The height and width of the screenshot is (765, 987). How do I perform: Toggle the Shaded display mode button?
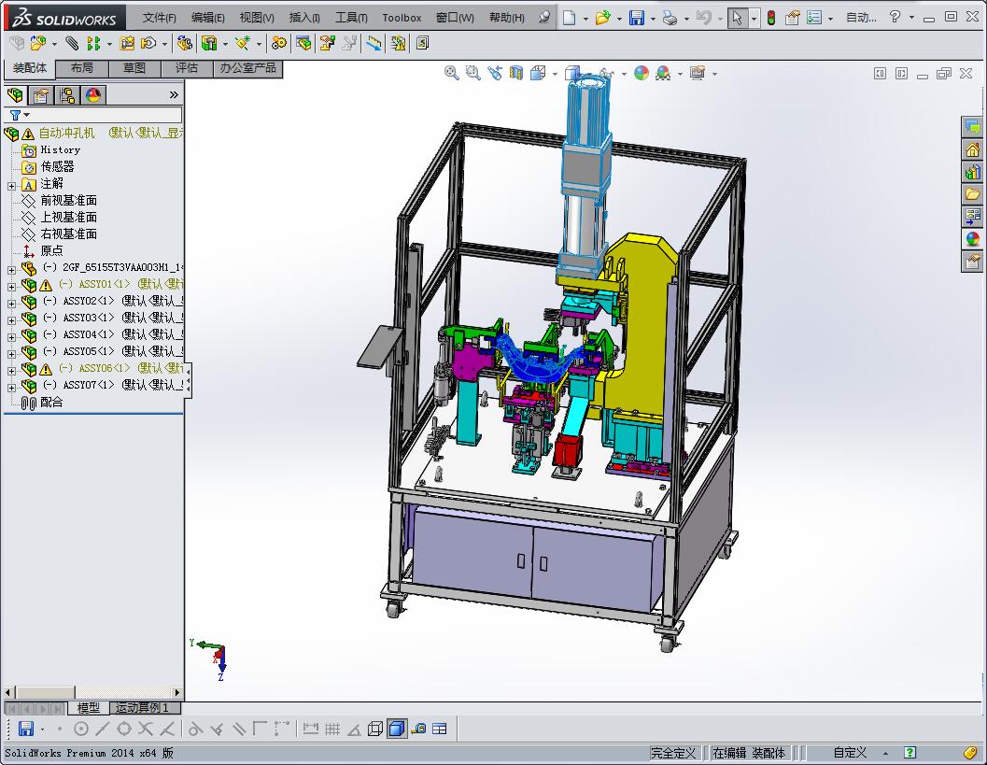pyautogui.click(x=396, y=729)
